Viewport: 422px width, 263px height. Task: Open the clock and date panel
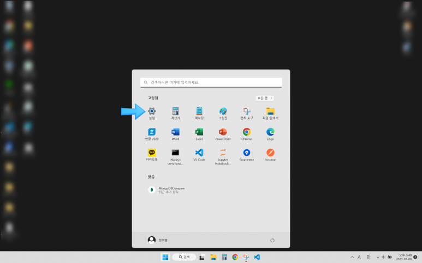[403, 257]
